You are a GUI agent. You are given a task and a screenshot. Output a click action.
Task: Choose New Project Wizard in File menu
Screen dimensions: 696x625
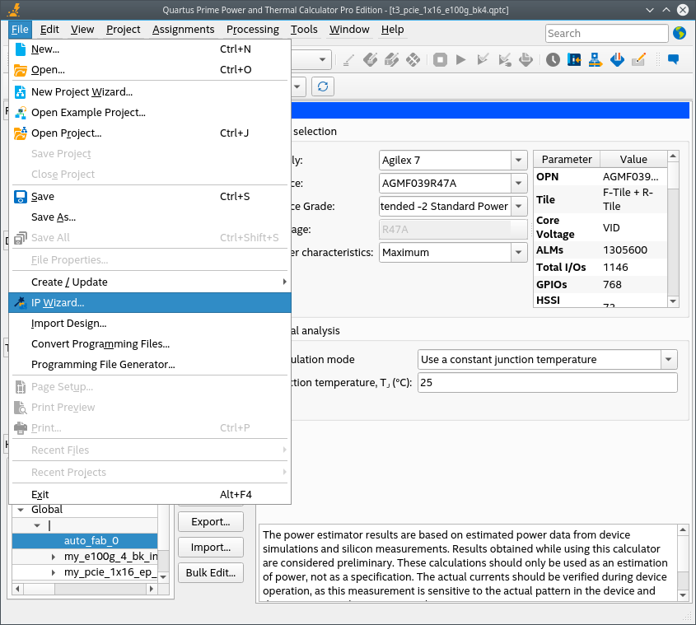pyautogui.click(x=82, y=92)
